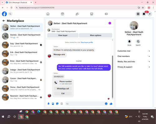The height and width of the screenshot is (124, 156).
Task: Open the Reels video icon
Action: pyautogui.click(x=62, y=14)
